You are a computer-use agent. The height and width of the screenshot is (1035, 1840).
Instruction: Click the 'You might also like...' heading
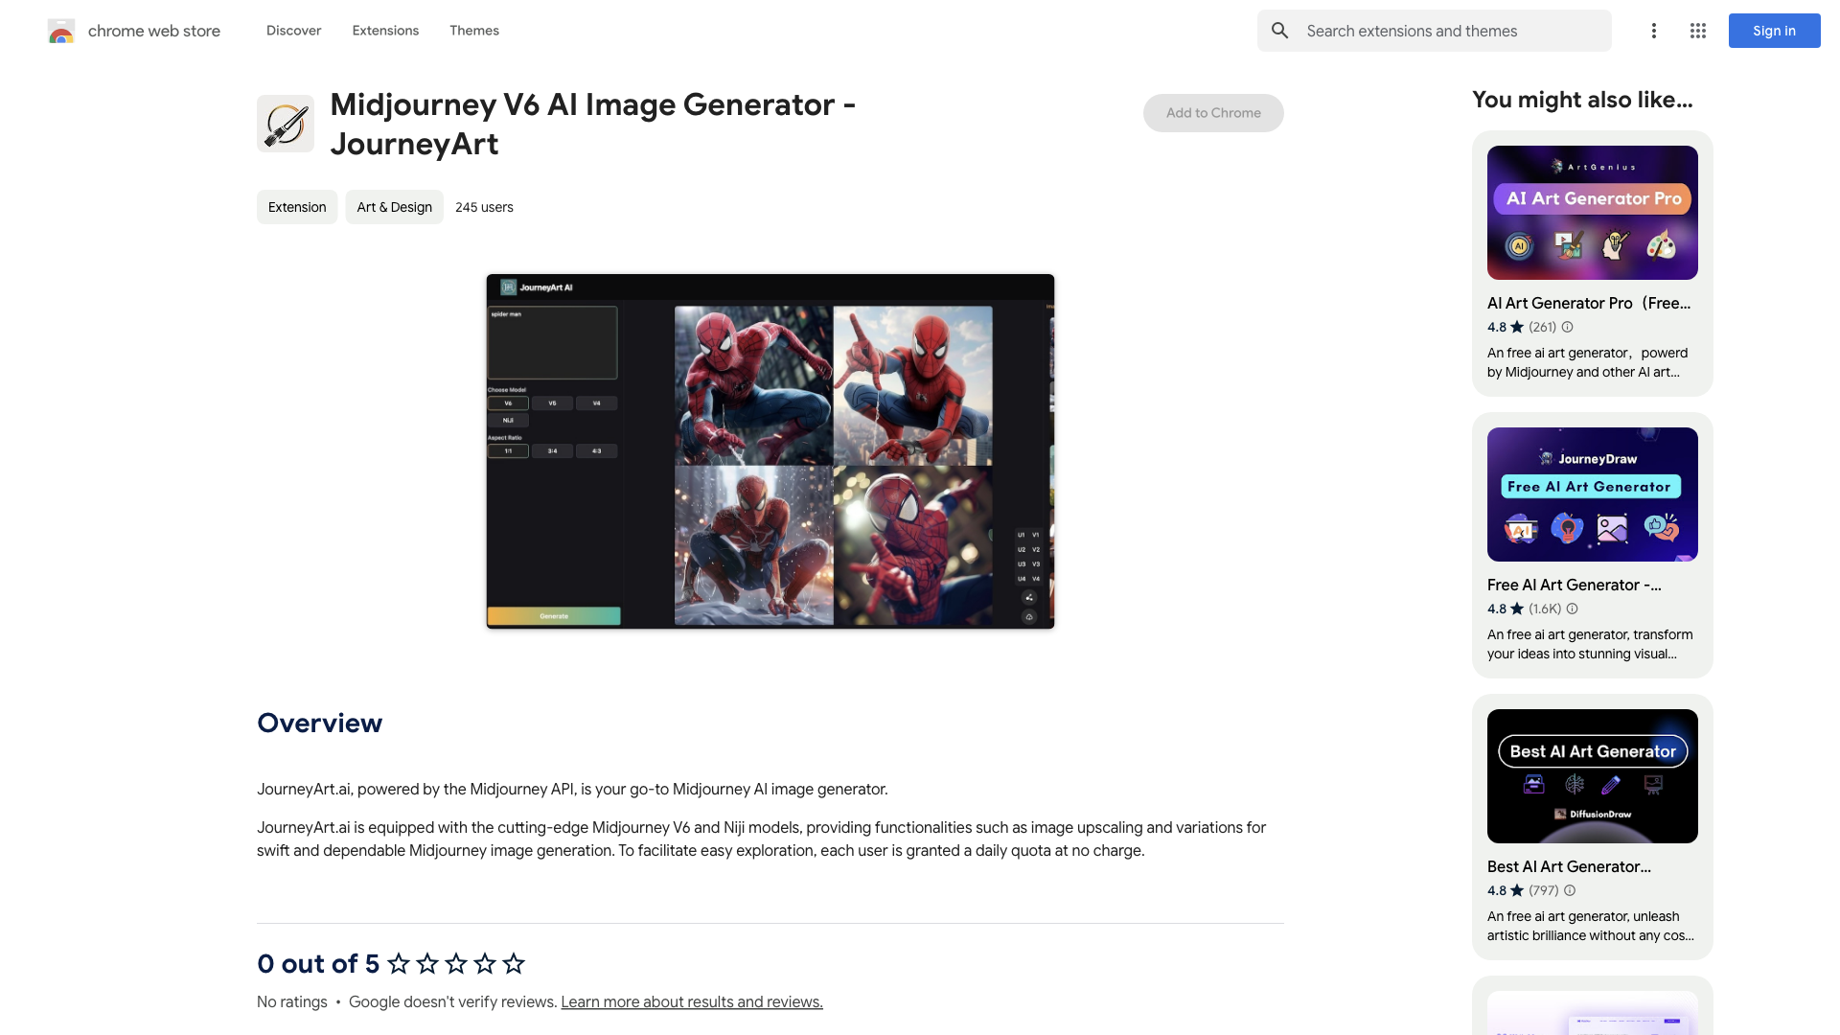(x=1582, y=100)
